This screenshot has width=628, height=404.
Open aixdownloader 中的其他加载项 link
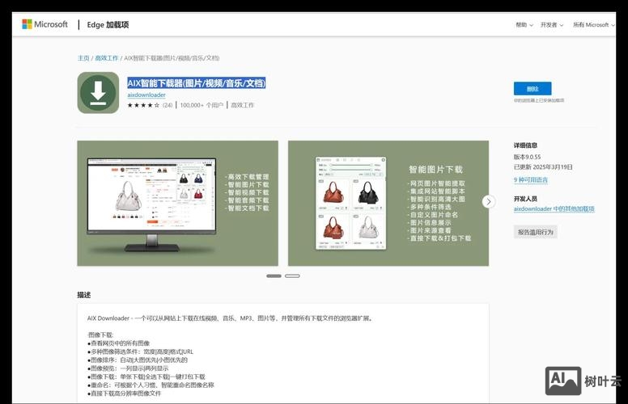(x=554, y=208)
